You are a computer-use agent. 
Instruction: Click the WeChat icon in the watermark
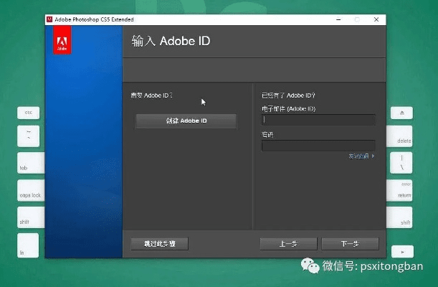310,267
